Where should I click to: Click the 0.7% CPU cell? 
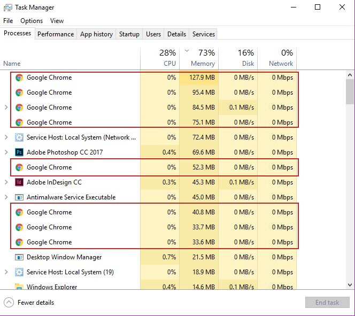coord(160,257)
